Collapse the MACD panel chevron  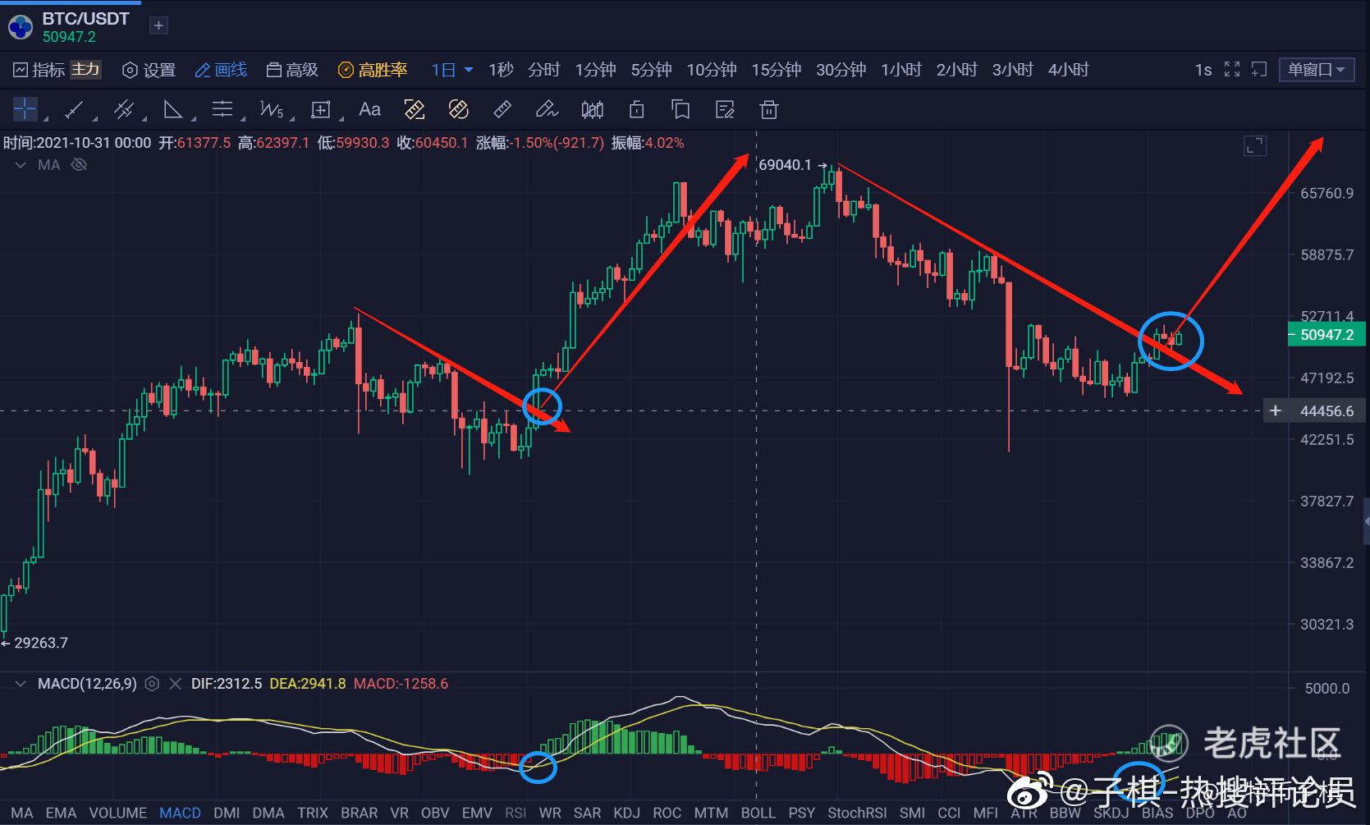coord(21,684)
